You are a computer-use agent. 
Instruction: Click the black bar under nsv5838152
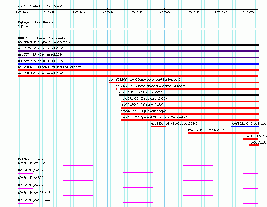(189, 95)
